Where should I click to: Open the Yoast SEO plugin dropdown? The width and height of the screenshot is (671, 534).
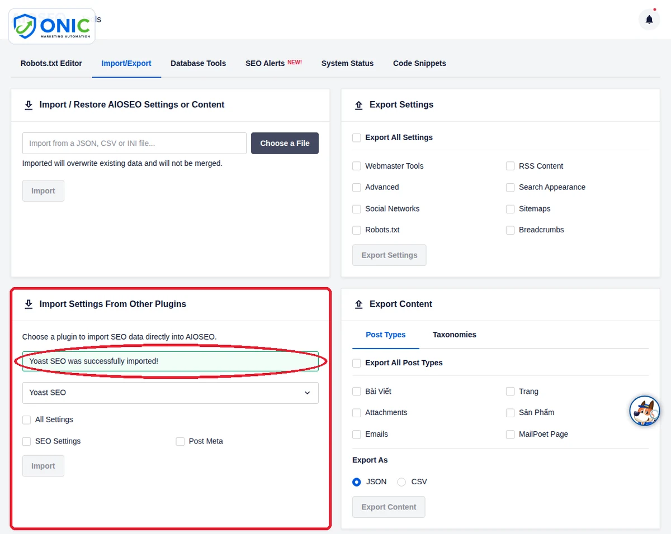coord(171,393)
